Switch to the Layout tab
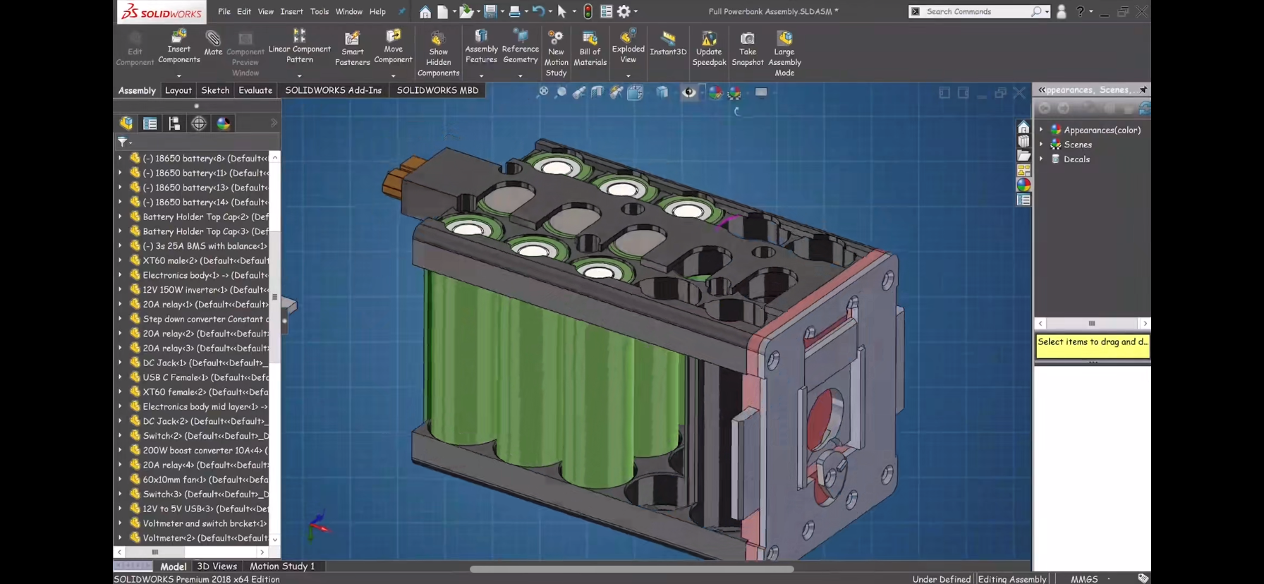The width and height of the screenshot is (1264, 584). pos(178,90)
